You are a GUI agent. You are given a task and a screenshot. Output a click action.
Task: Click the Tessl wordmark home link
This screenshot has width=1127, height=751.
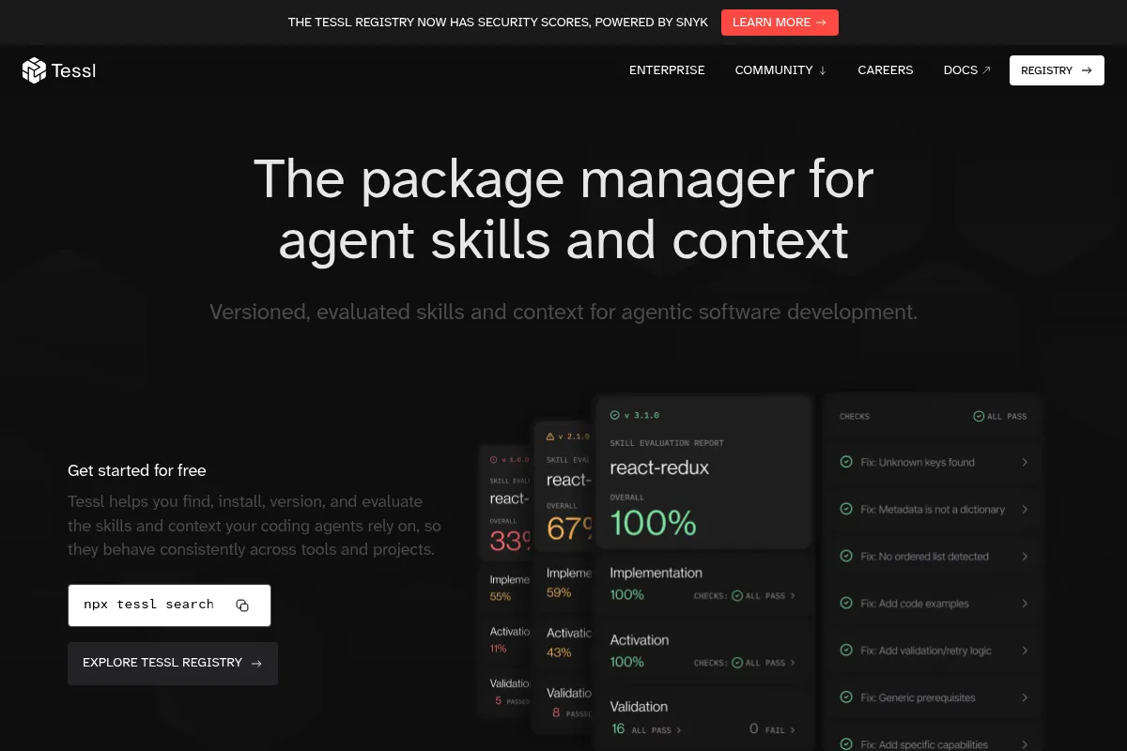click(73, 70)
